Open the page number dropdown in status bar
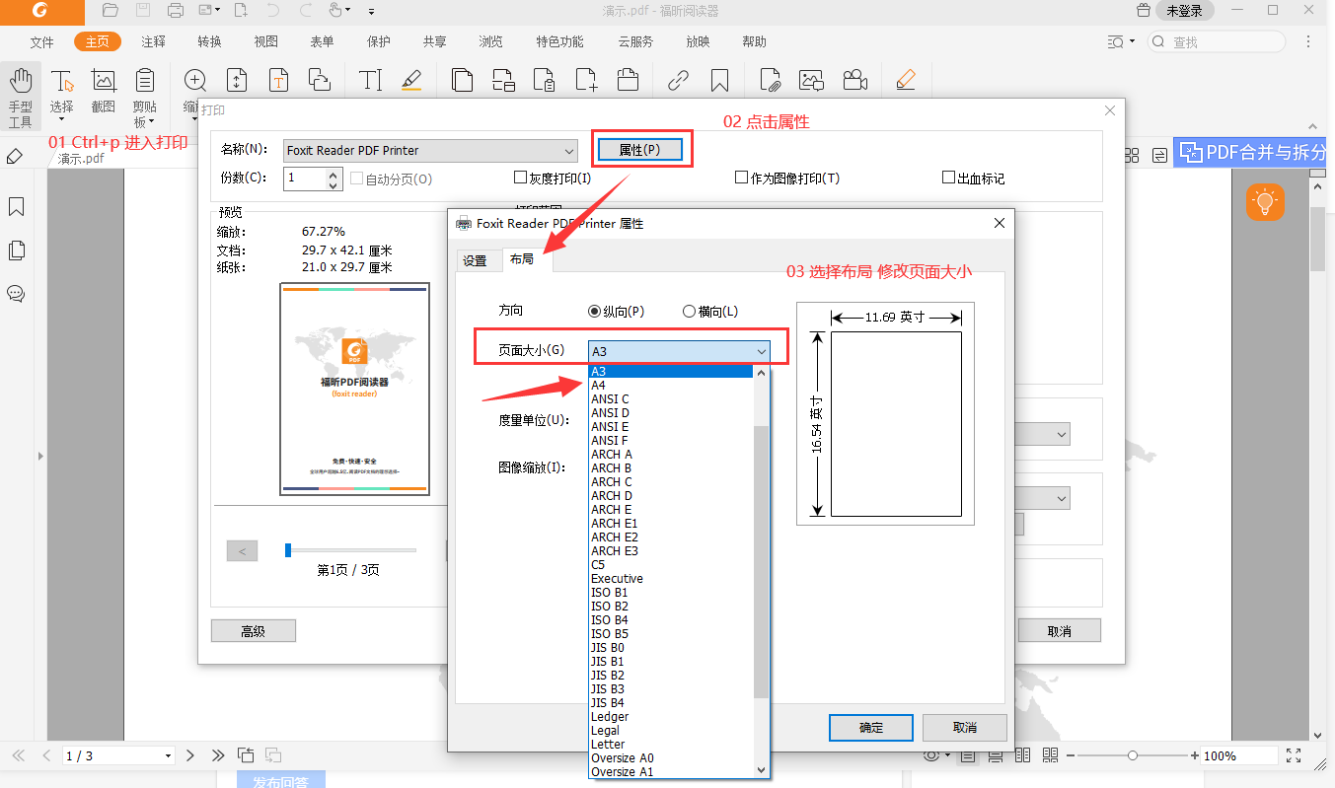Screen dimensions: 1335x788 [167, 755]
